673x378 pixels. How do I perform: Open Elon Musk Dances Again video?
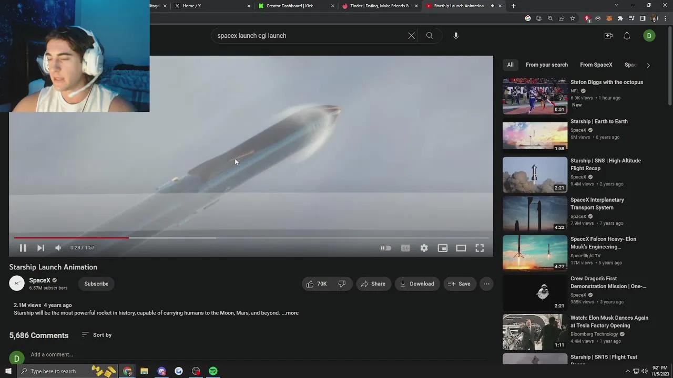pos(609,321)
